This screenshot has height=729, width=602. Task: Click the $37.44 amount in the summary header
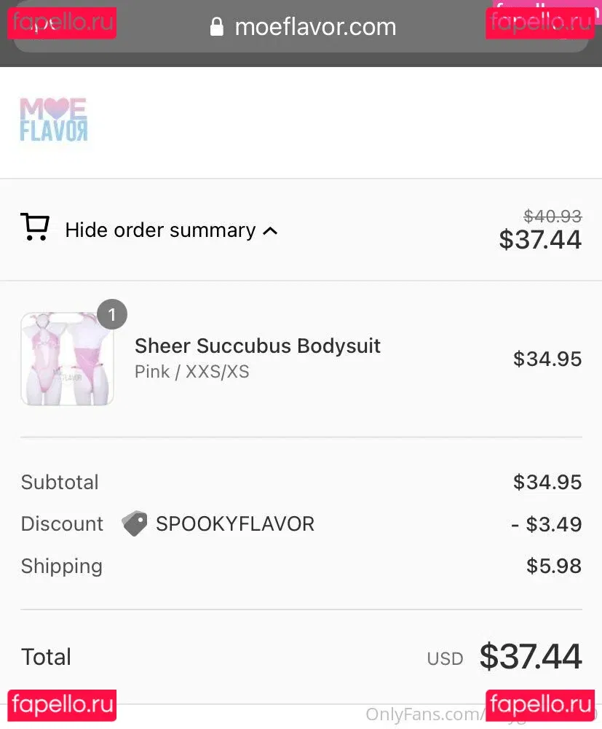pos(540,239)
